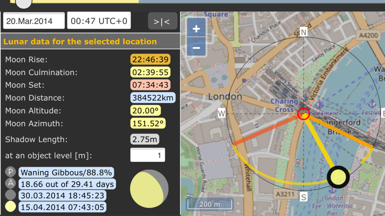Image resolution: width=385 pixels, height=216 pixels.
Task: Click the gray new moon icon
Action: [11, 195]
